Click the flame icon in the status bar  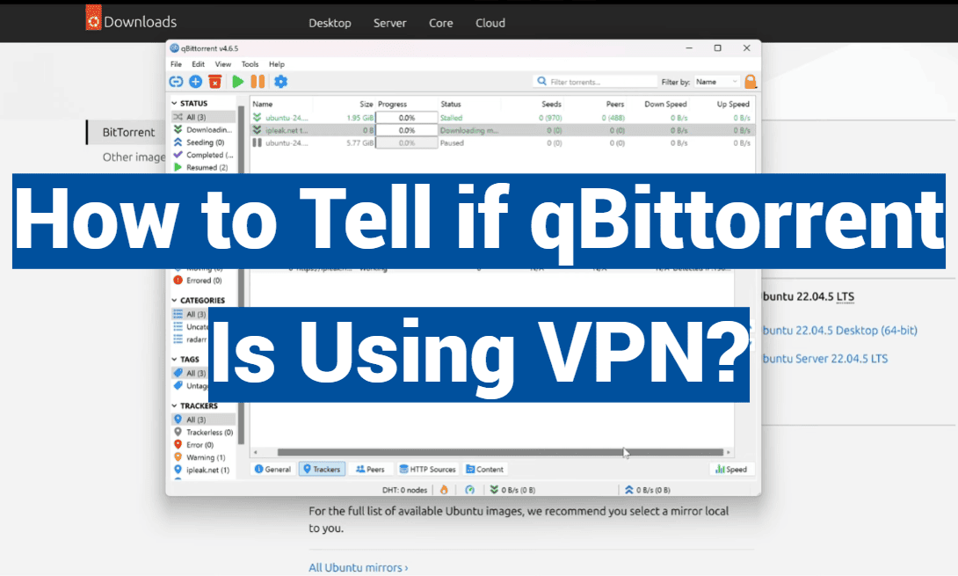click(444, 490)
